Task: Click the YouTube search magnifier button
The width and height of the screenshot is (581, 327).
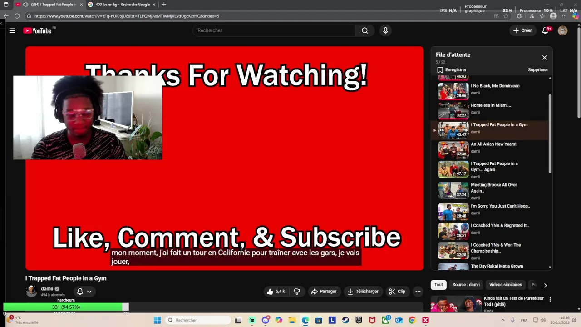Action: coord(365,30)
